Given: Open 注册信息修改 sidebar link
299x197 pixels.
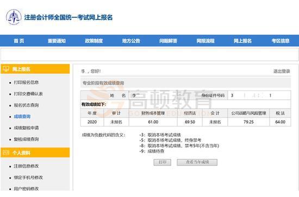Looking at the screenshot, I should (x=26, y=166).
